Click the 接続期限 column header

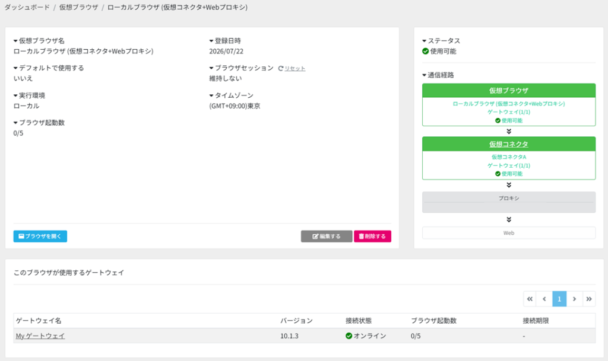[x=536, y=321]
